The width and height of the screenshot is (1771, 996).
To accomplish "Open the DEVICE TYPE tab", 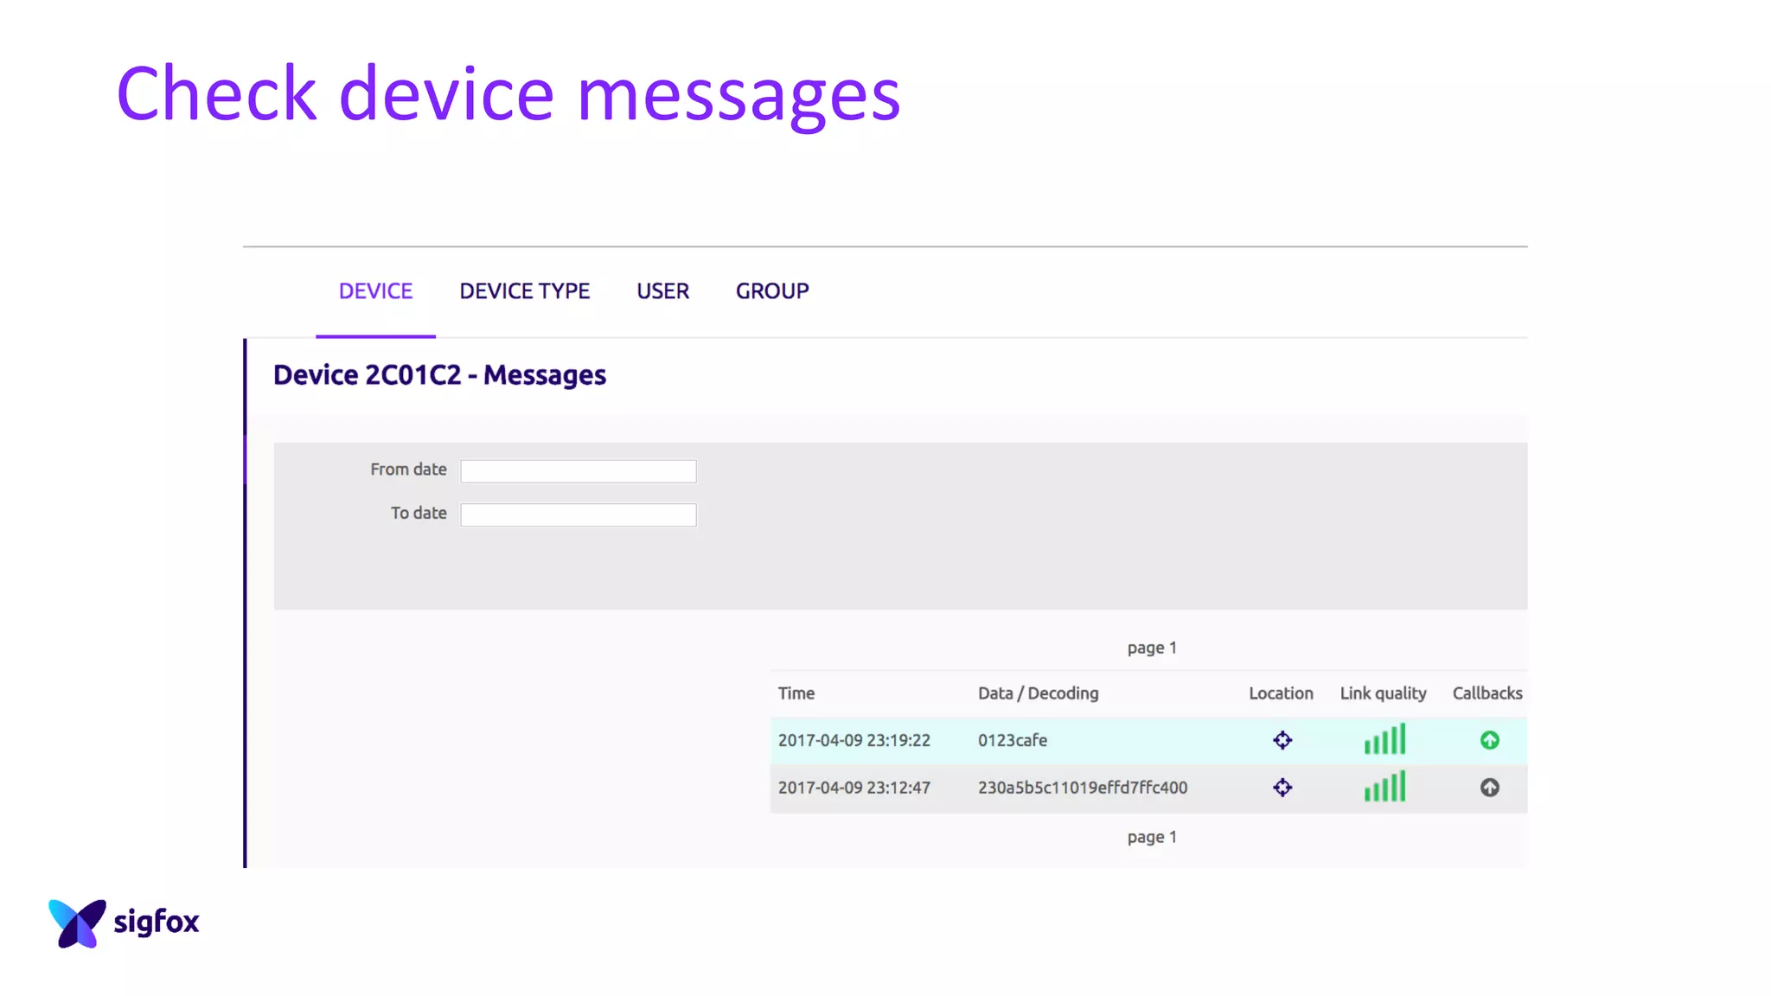I will (524, 291).
